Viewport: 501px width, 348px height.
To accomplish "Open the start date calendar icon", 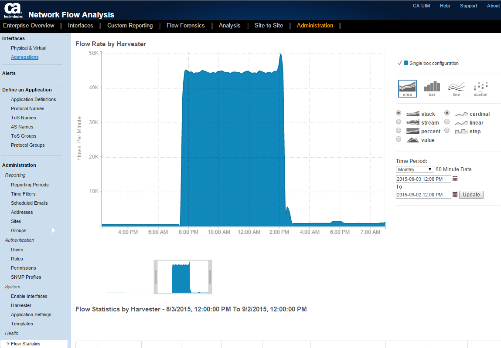I will [455, 179].
